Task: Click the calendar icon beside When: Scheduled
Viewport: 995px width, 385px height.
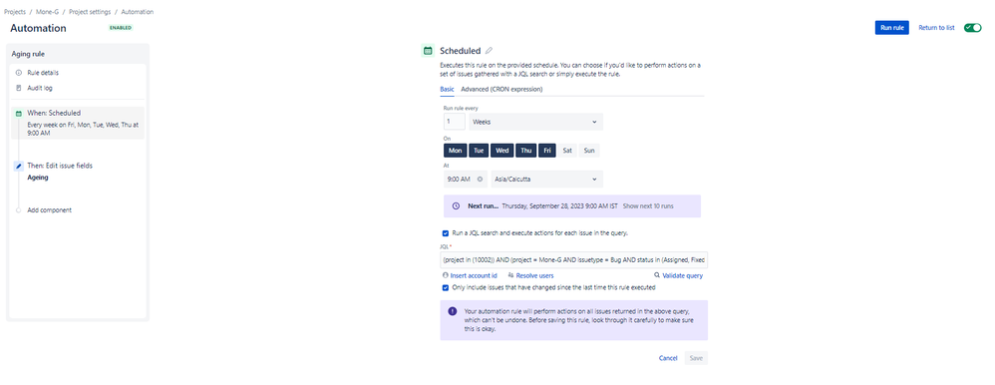Action: (18, 113)
